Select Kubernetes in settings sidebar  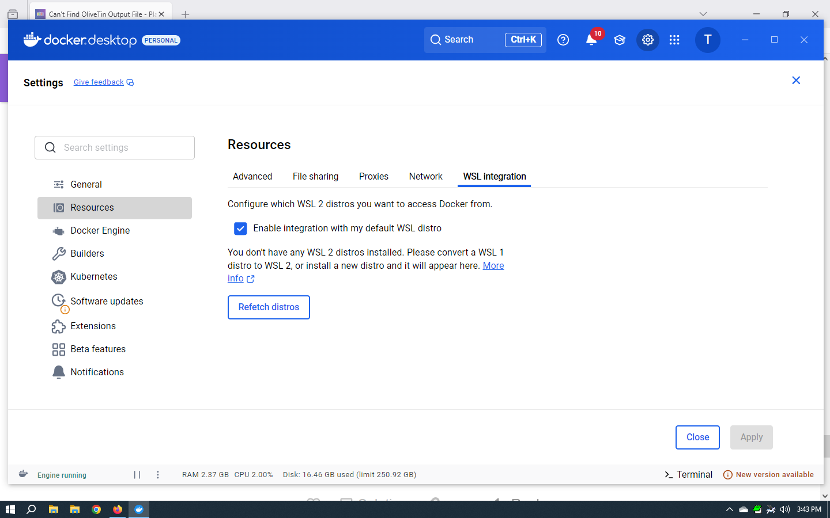[93, 277]
